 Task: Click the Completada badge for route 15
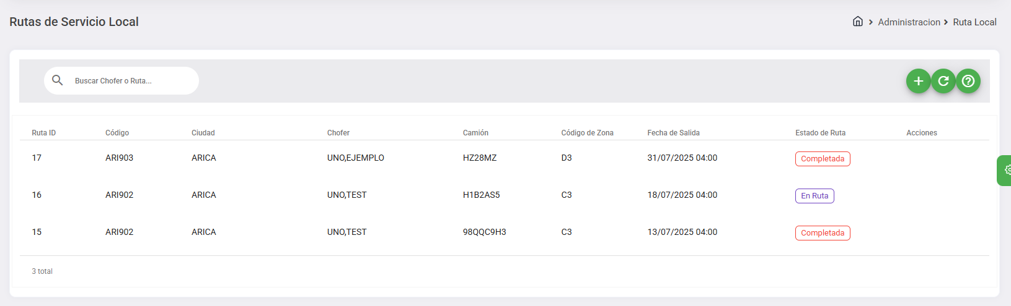[x=823, y=233]
